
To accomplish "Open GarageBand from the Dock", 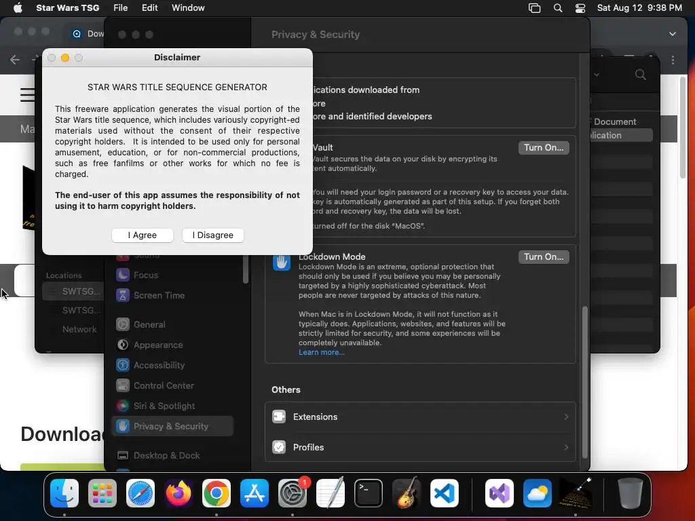I will [x=407, y=493].
